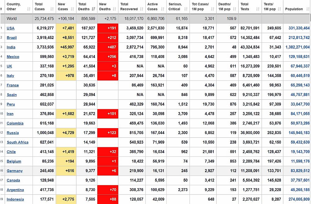Select Russia total cases 1,000,048 cell

tap(44, 132)
